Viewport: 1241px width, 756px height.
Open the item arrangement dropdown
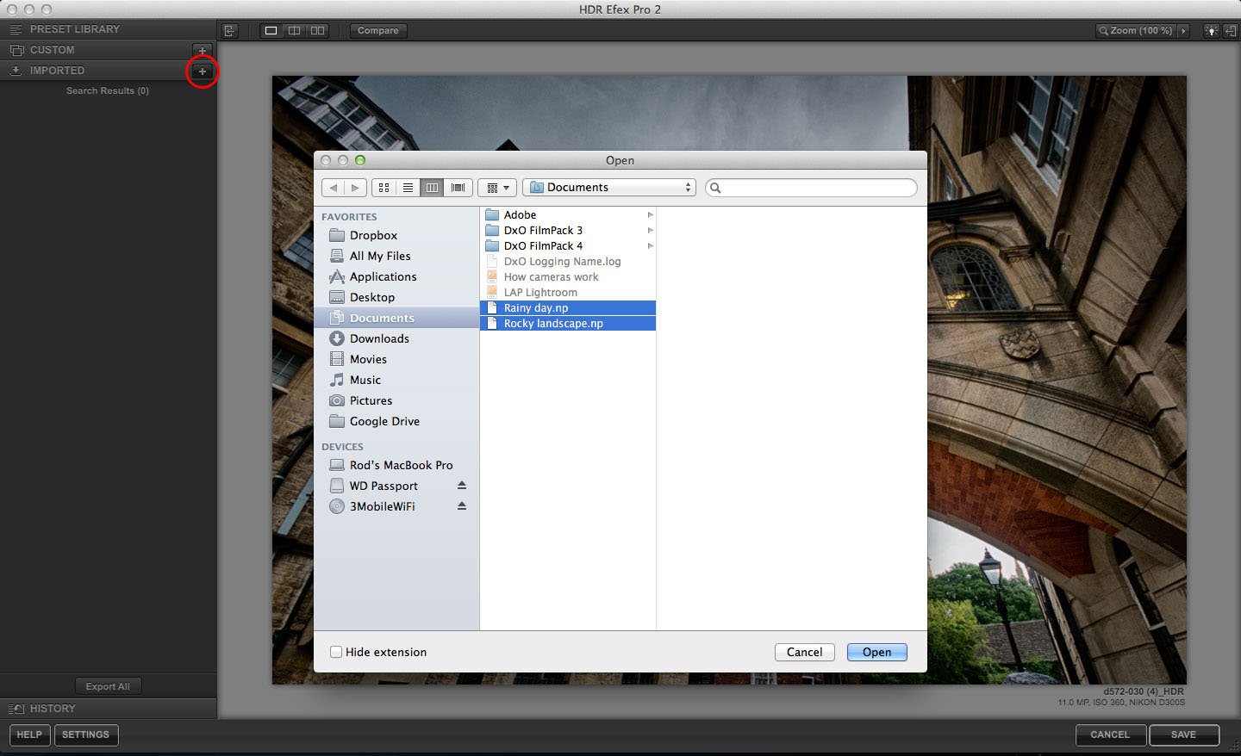(497, 188)
